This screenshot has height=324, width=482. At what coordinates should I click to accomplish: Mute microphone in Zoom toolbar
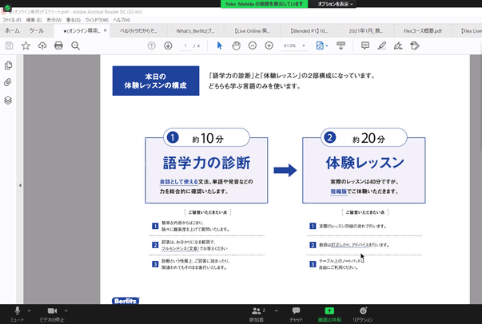[x=17, y=314]
